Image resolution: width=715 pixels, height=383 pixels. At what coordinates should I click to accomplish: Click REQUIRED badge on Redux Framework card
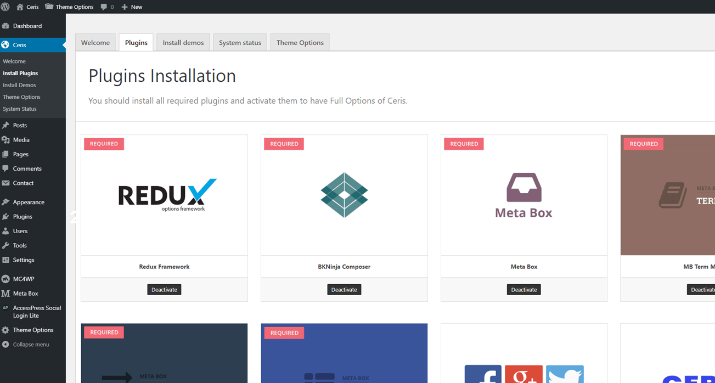pyautogui.click(x=104, y=144)
